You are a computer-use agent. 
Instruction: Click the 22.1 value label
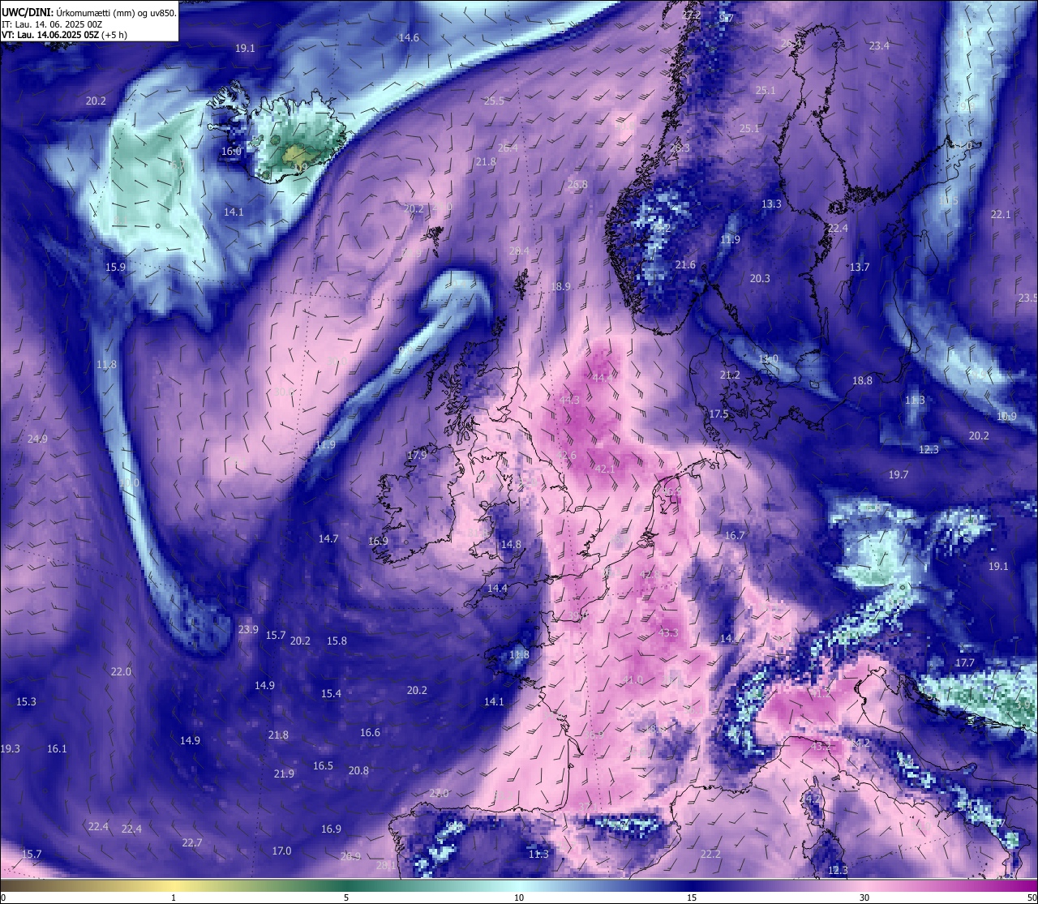1001,214
